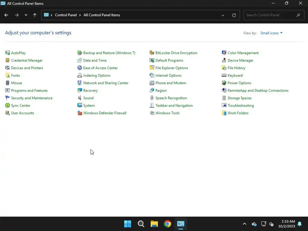The width and height of the screenshot is (308, 231).
Task: Click the Search Control Panel field
Action: pos(274,15)
